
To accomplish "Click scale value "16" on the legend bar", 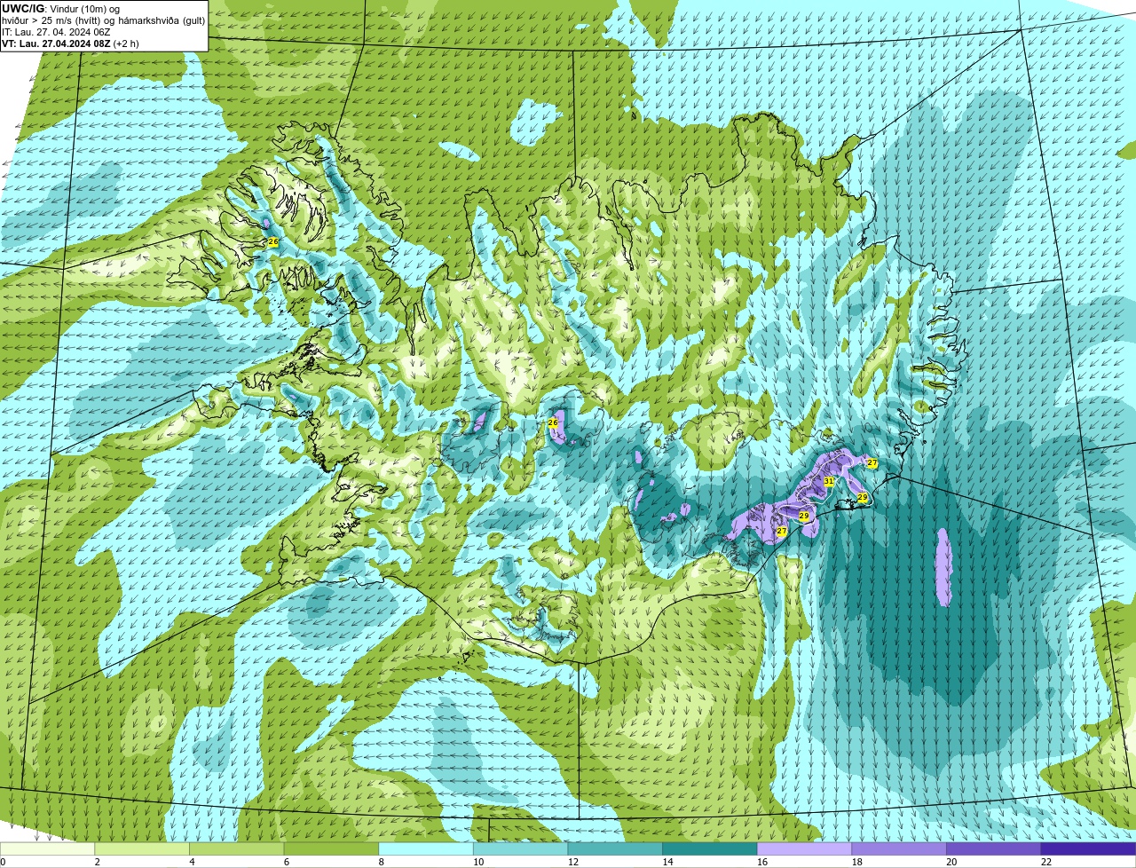I will click(762, 862).
